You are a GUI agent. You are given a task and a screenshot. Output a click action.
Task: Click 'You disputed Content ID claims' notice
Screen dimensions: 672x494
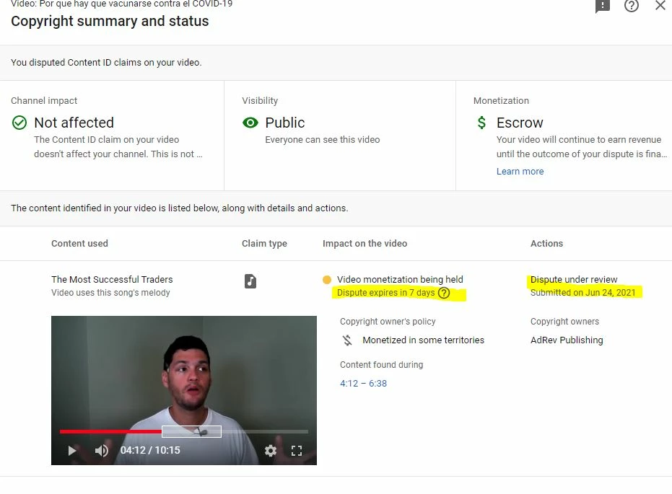click(x=106, y=63)
